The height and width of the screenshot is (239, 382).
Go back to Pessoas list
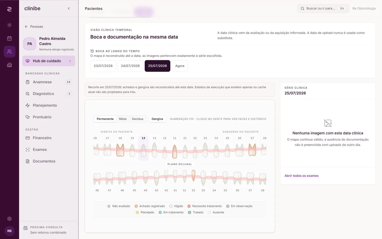(x=34, y=26)
